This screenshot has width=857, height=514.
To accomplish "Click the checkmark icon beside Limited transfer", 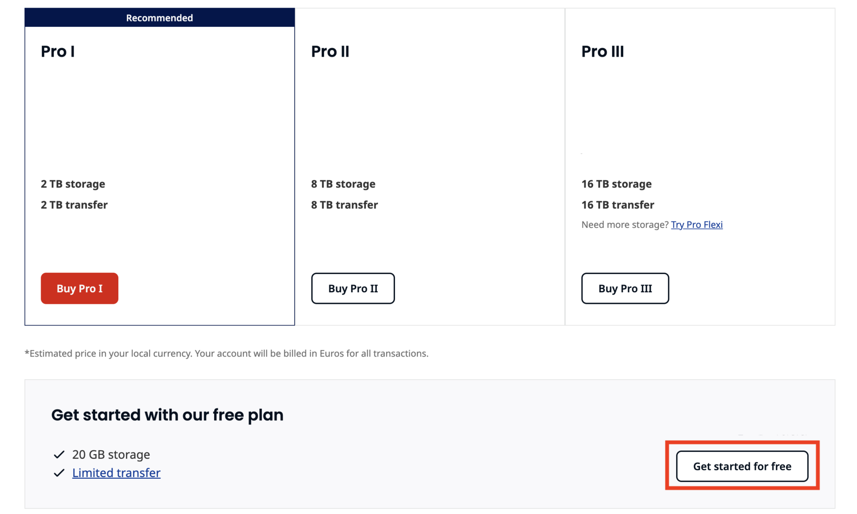I will [x=58, y=473].
